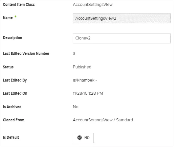Select the AccountSettingsView class value text

[x=93, y=5]
